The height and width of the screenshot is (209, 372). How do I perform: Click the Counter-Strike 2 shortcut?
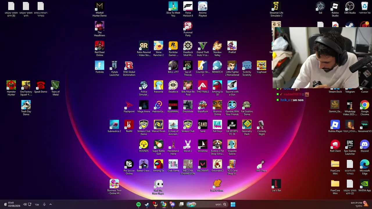coord(203,69)
